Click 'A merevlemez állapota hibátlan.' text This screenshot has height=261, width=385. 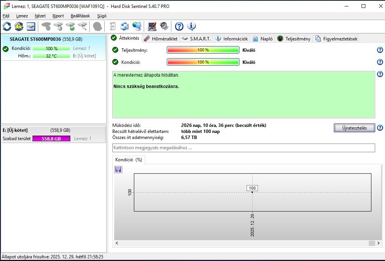pos(146,75)
